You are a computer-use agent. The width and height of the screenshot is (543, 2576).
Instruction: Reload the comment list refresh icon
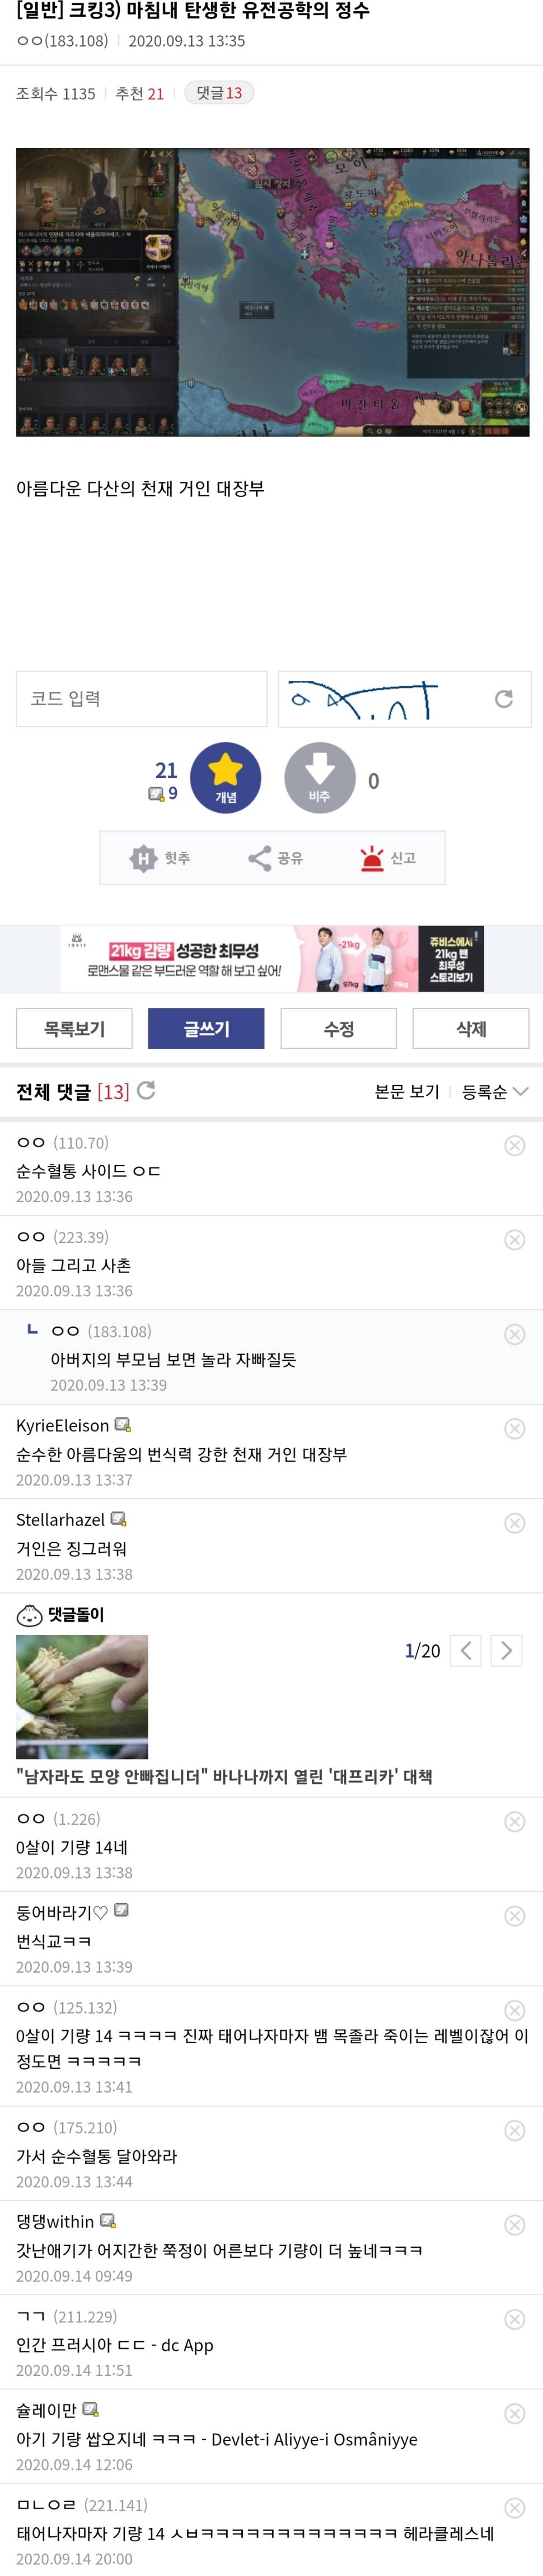146,1090
